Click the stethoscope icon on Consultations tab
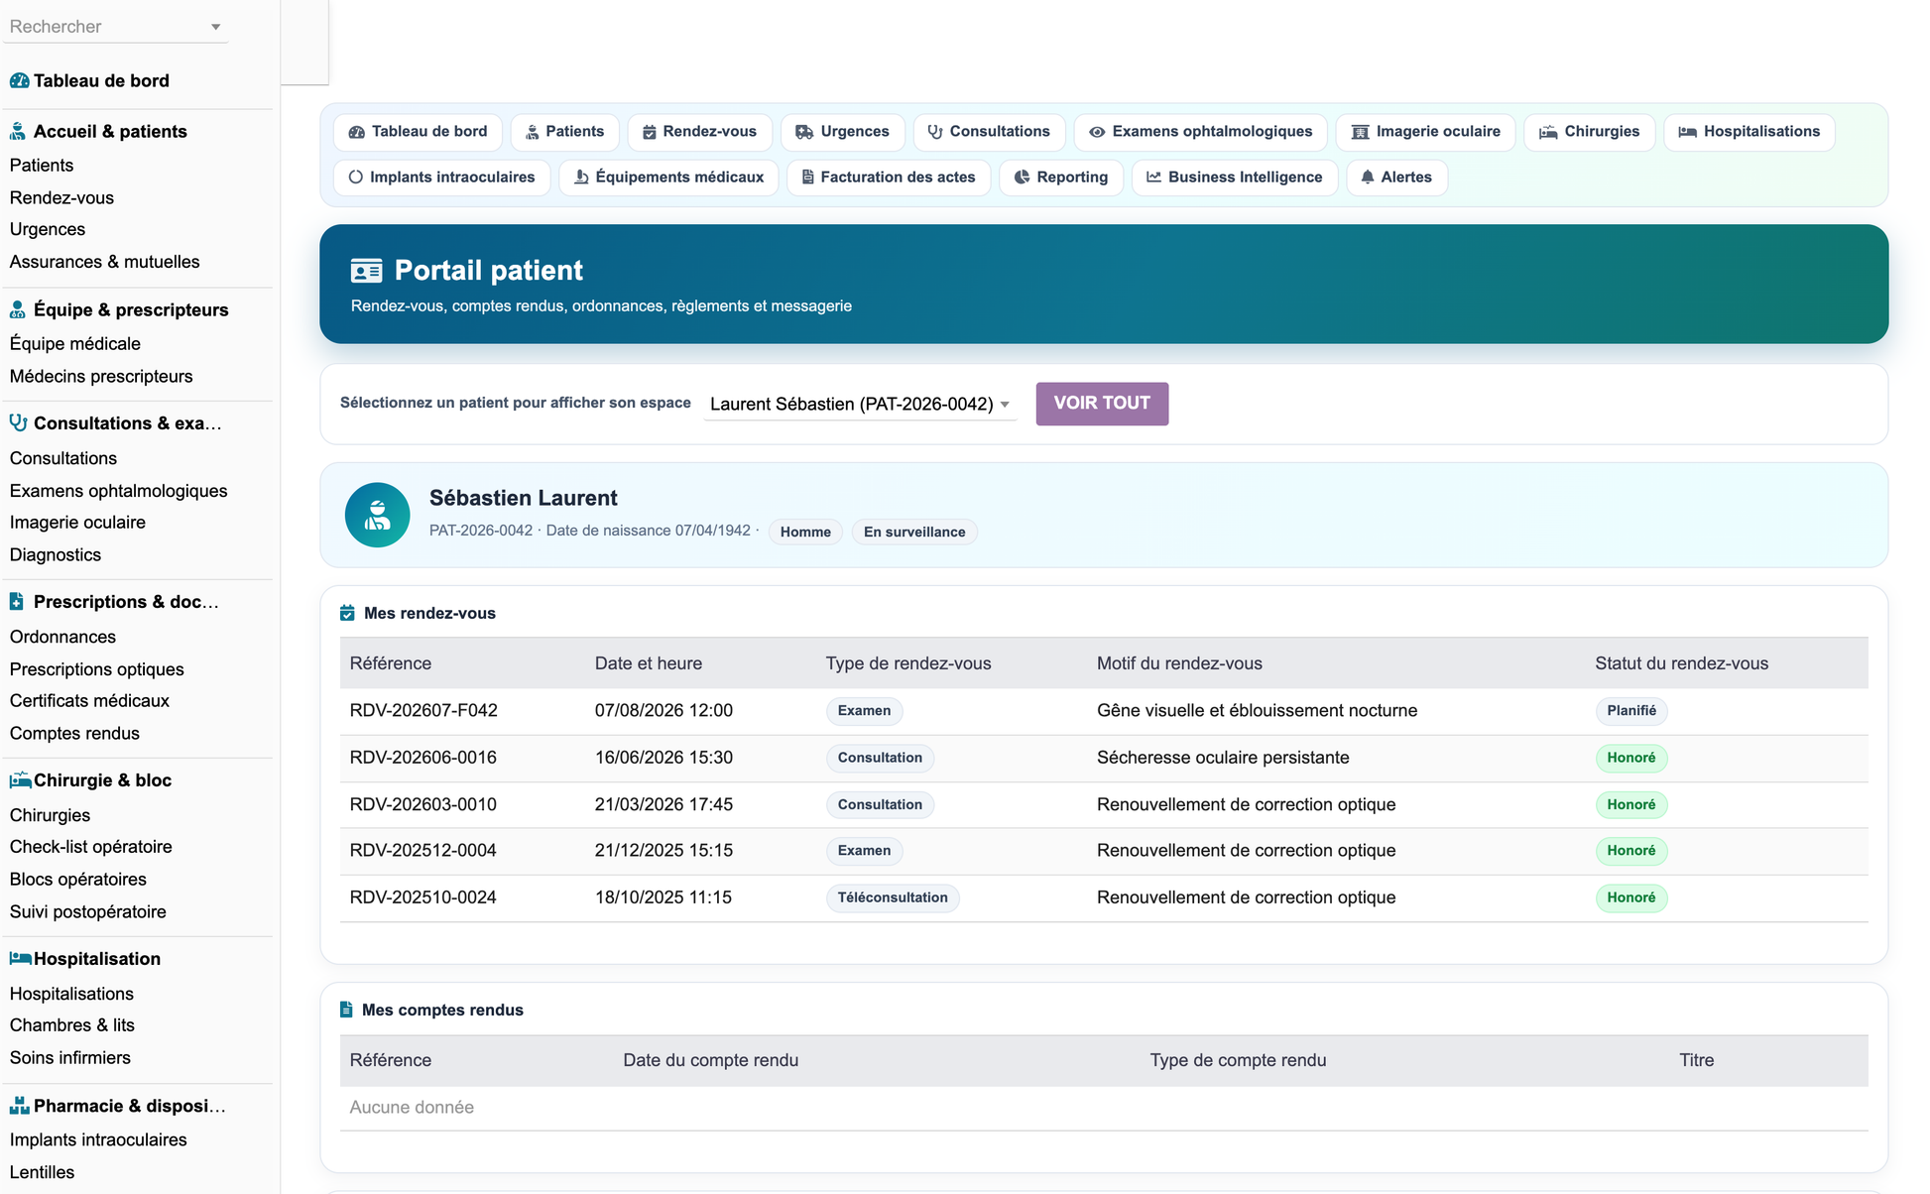This screenshot has width=1930, height=1194. click(x=935, y=132)
